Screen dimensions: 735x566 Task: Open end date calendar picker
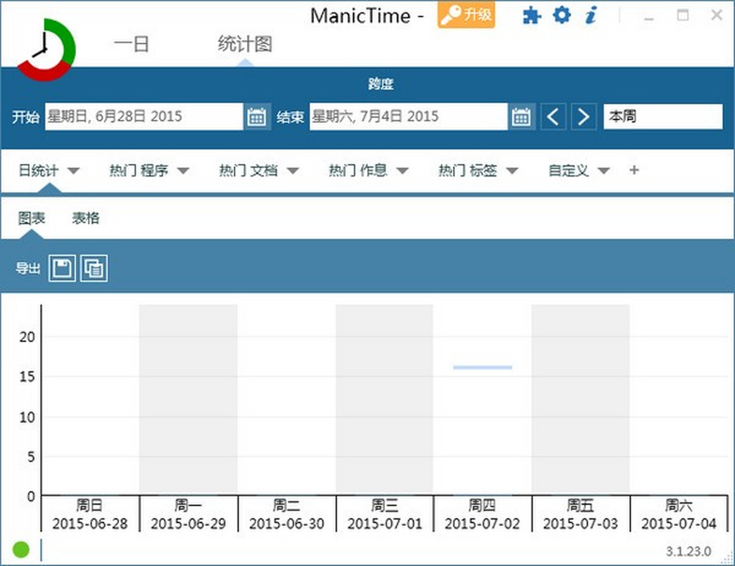pos(521,116)
